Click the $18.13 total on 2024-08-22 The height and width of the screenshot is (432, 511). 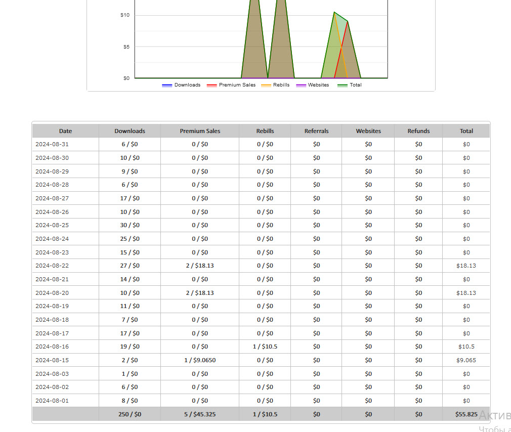tap(466, 266)
